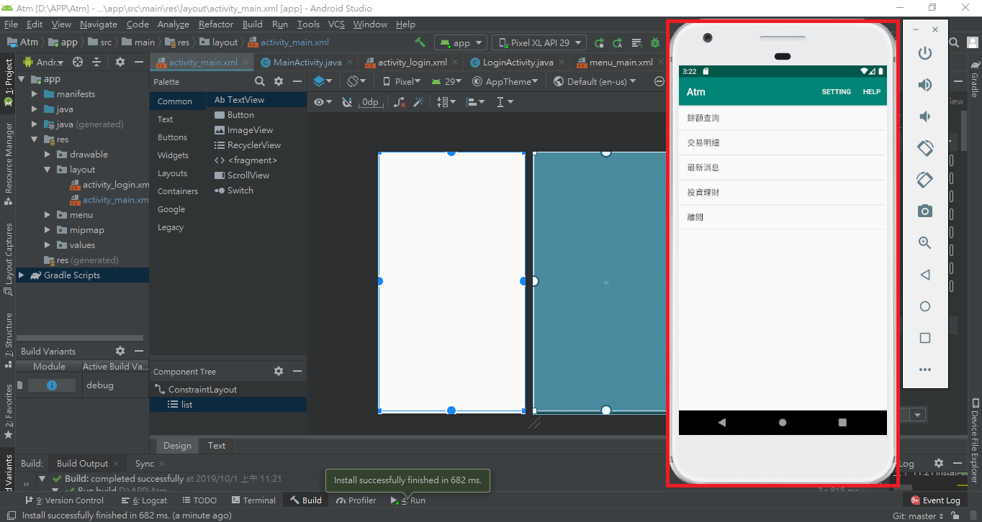Image resolution: width=982 pixels, height=522 pixels.
Task: Set default margin in the 0dp field
Action: coord(370,101)
